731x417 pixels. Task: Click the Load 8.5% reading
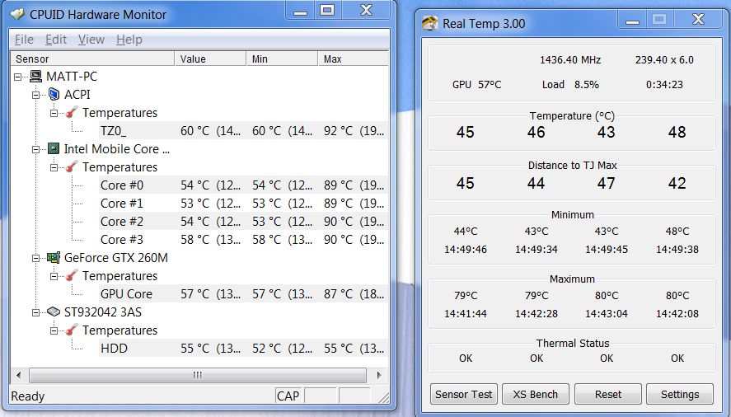[x=570, y=84]
